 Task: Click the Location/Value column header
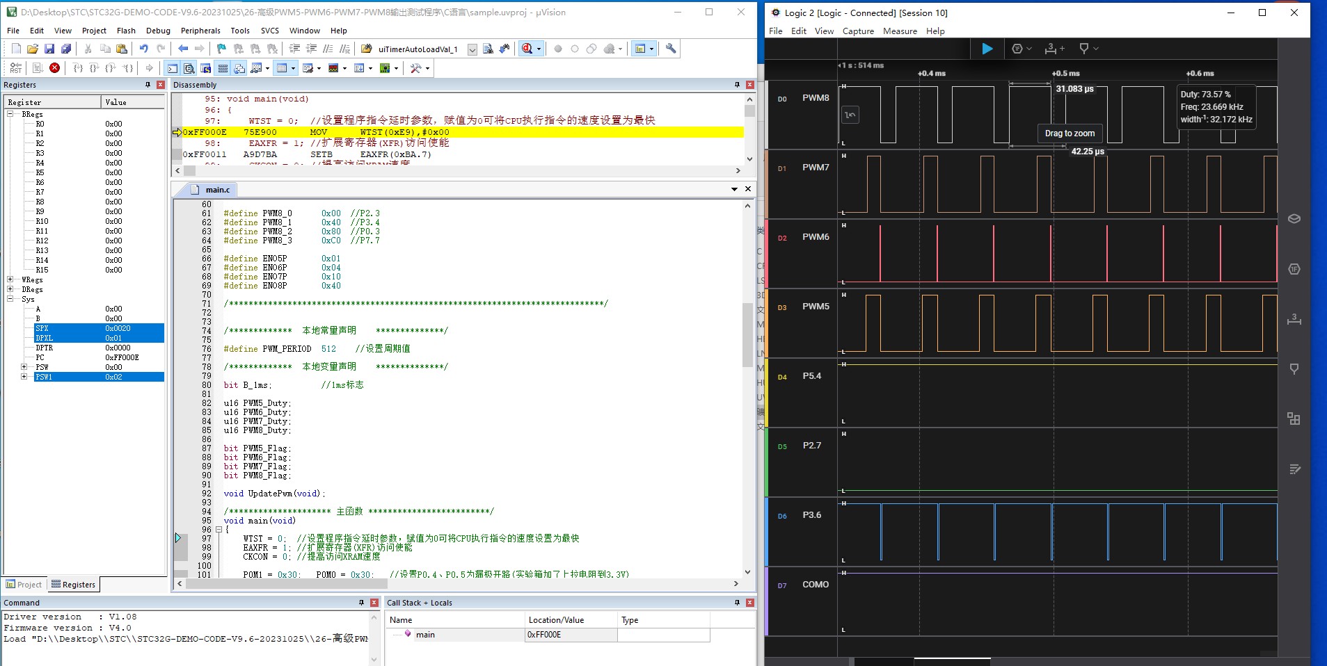pyautogui.click(x=571, y=620)
